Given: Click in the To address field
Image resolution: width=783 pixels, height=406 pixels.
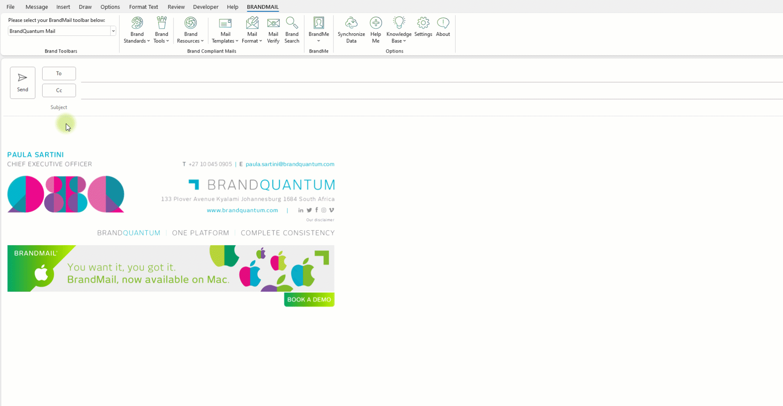Looking at the screenshot, I should pyautogui.click(x=432, y=74).
